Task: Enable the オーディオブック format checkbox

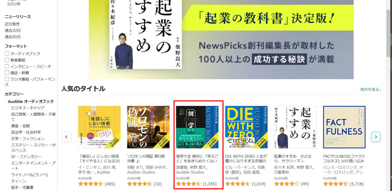Action: [x=7, y=54]
